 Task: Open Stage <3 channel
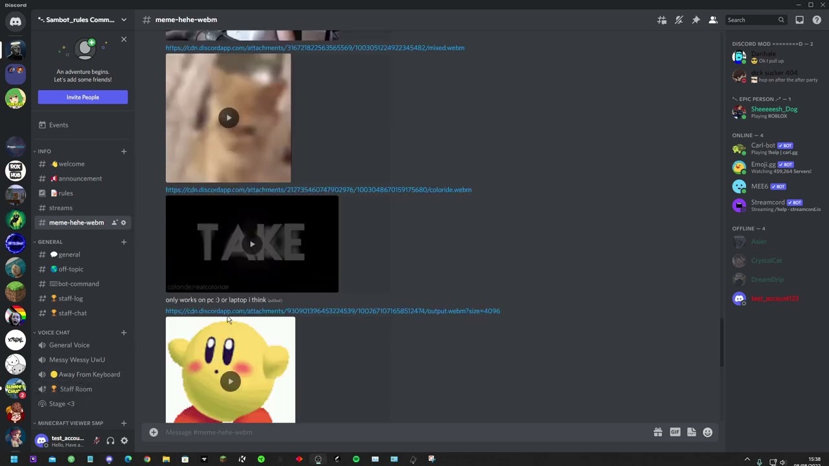click(x=83, y=404)
